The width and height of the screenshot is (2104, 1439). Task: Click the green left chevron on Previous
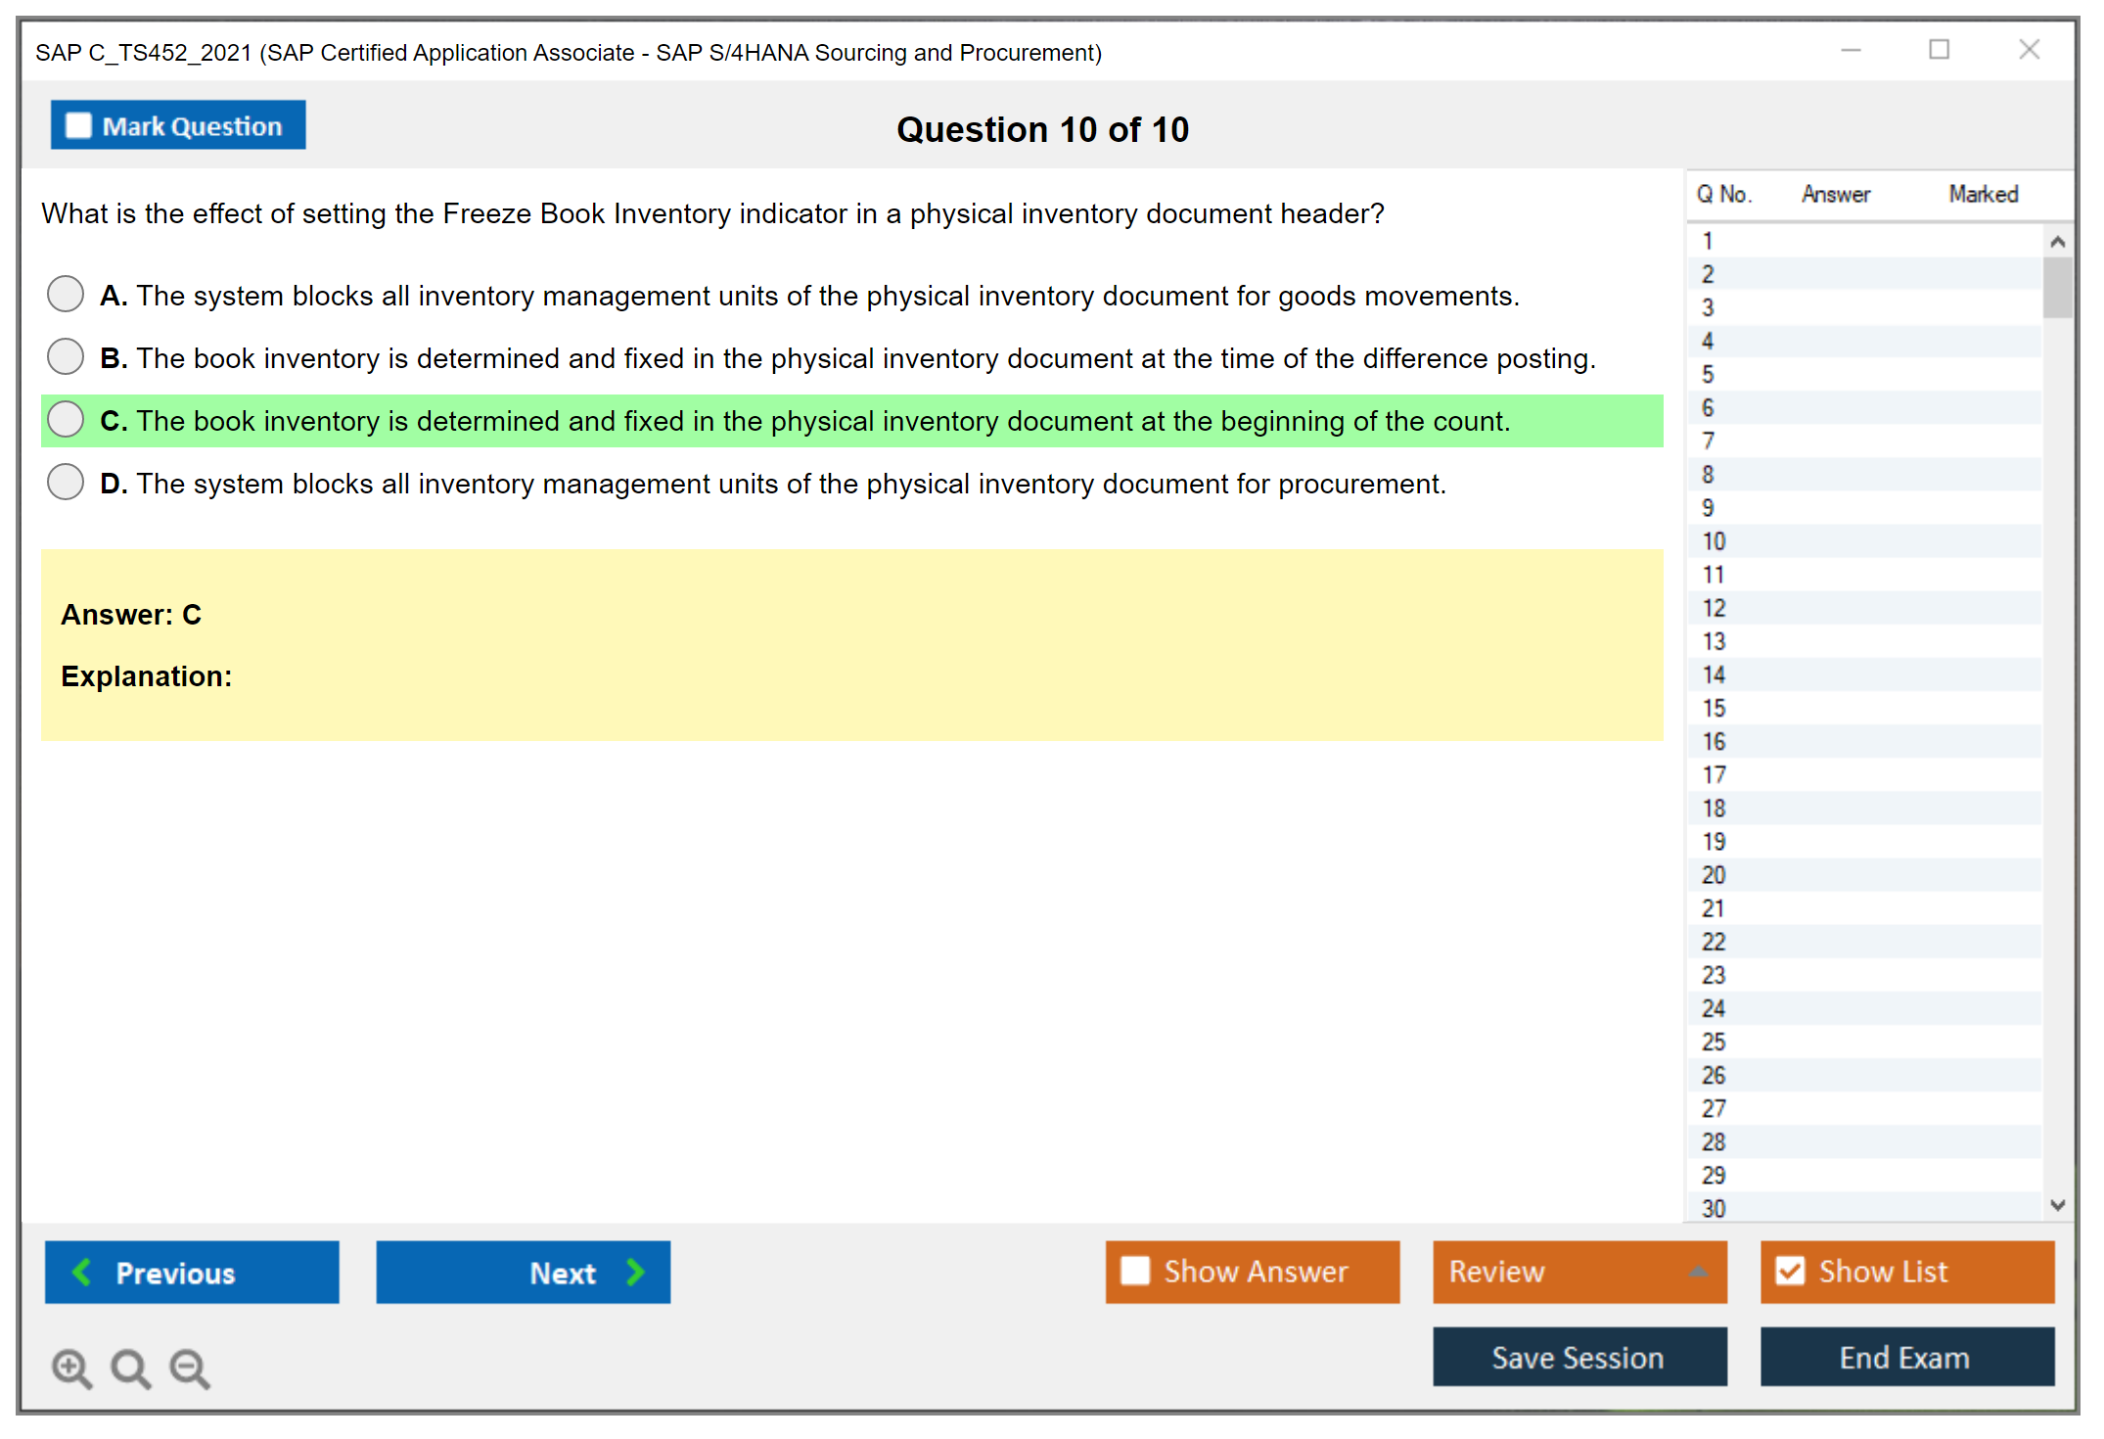82,1272
